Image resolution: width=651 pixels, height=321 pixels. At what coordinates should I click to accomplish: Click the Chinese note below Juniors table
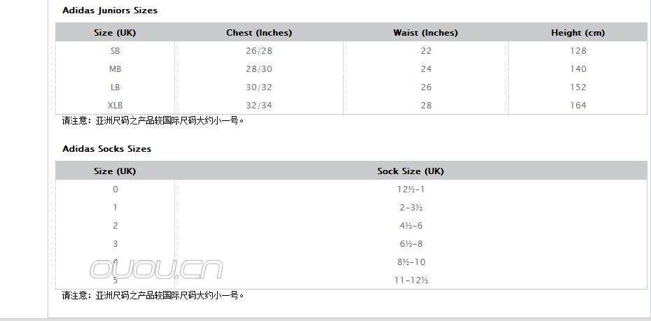click(153, 120)
